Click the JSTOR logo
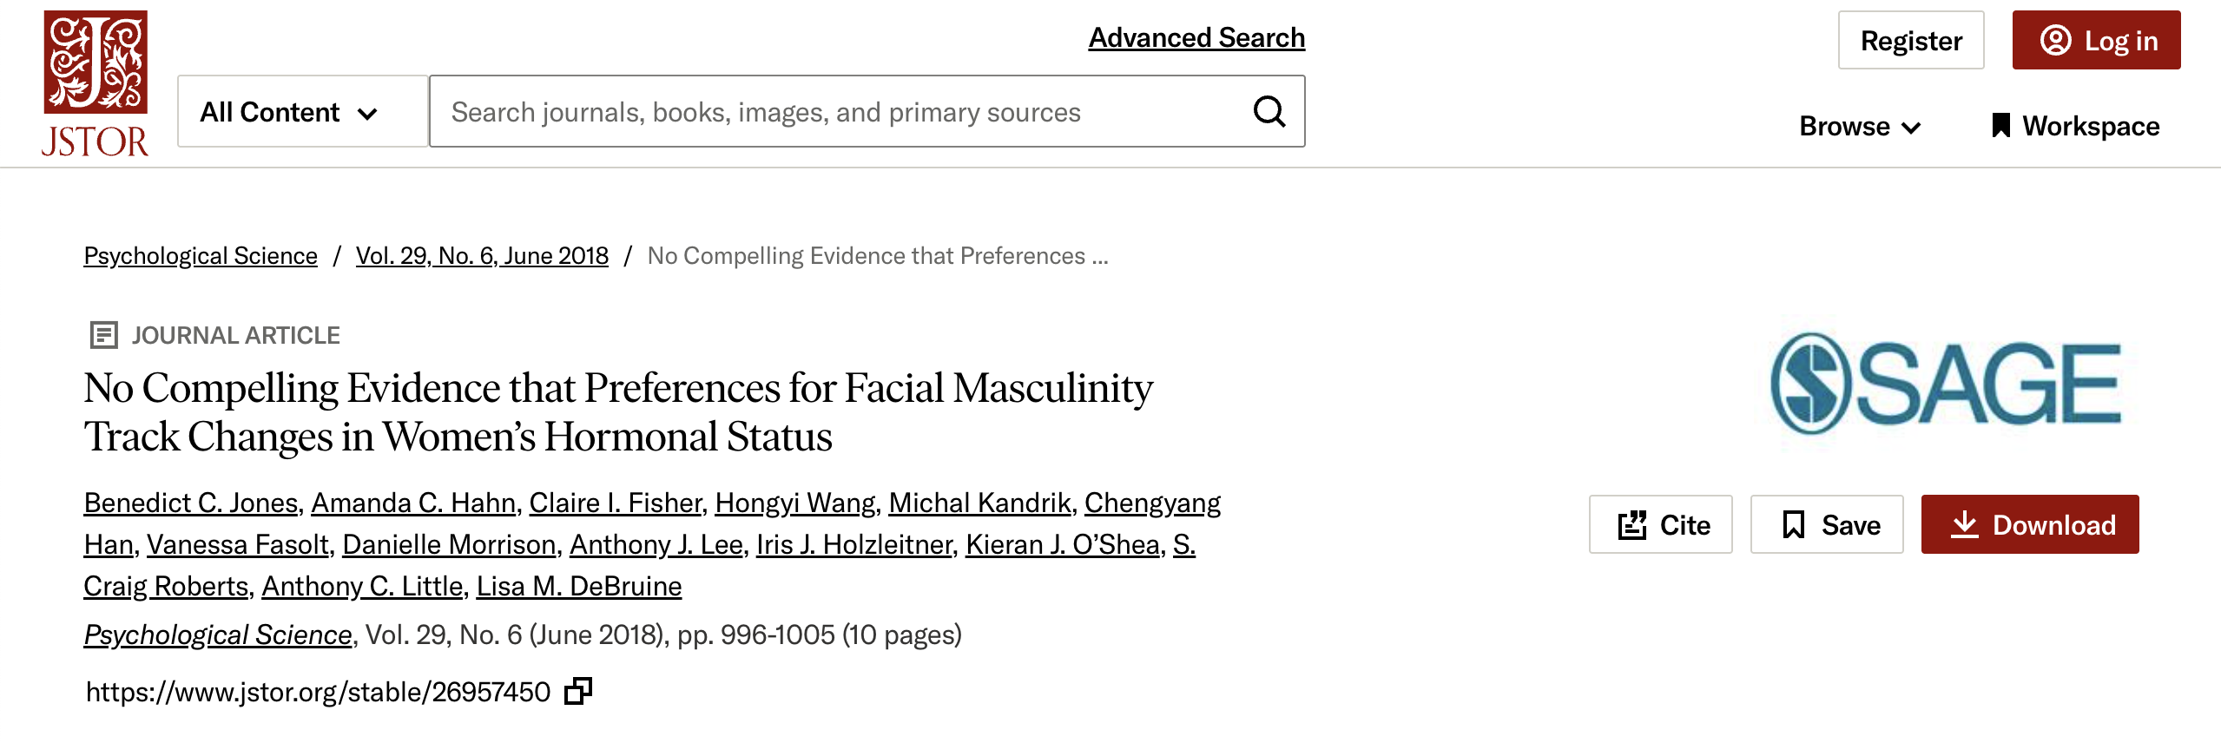 [96, 83]
